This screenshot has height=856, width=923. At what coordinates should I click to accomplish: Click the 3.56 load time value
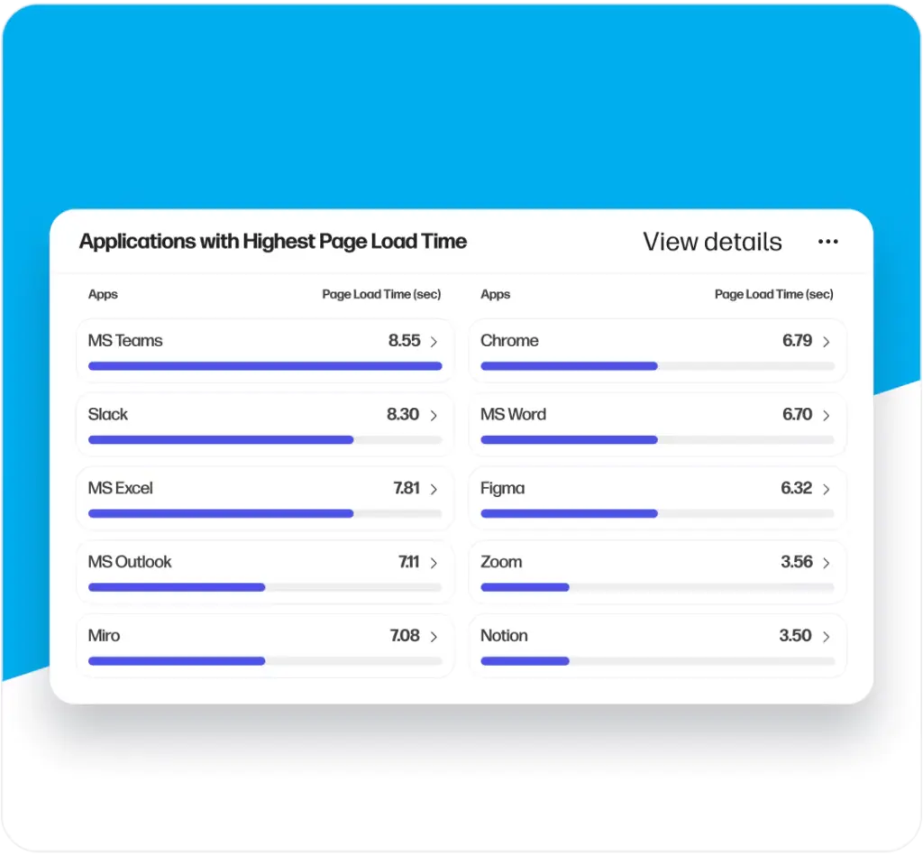(797, 561)
